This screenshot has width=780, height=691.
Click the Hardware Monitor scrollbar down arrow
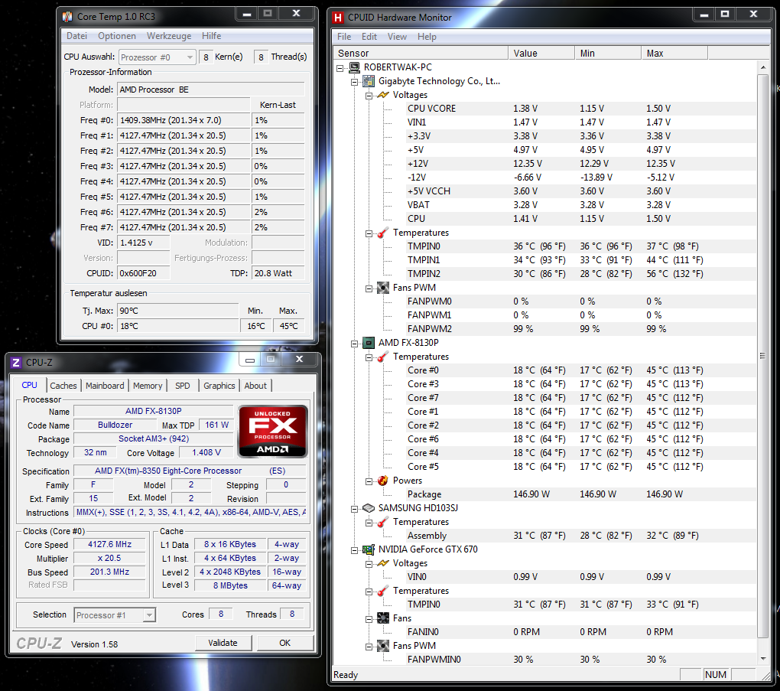pyautogui.click(x=763, y=659)
